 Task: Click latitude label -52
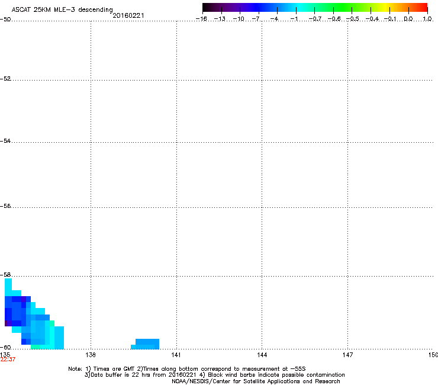5,79
